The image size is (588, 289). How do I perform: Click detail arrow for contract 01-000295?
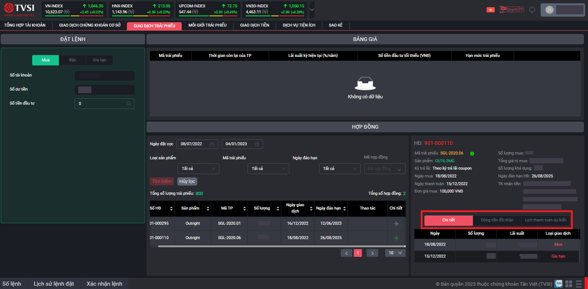point(396,224)
